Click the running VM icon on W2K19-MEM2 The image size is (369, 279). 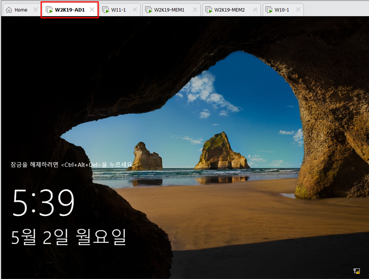coord(209,10)
